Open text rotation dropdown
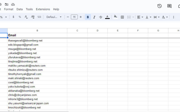The image size is (180, 112). (x=165, y=17)
